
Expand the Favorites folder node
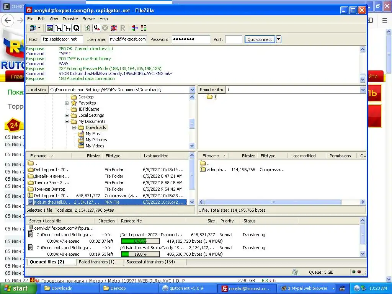(x=67, y=103)
